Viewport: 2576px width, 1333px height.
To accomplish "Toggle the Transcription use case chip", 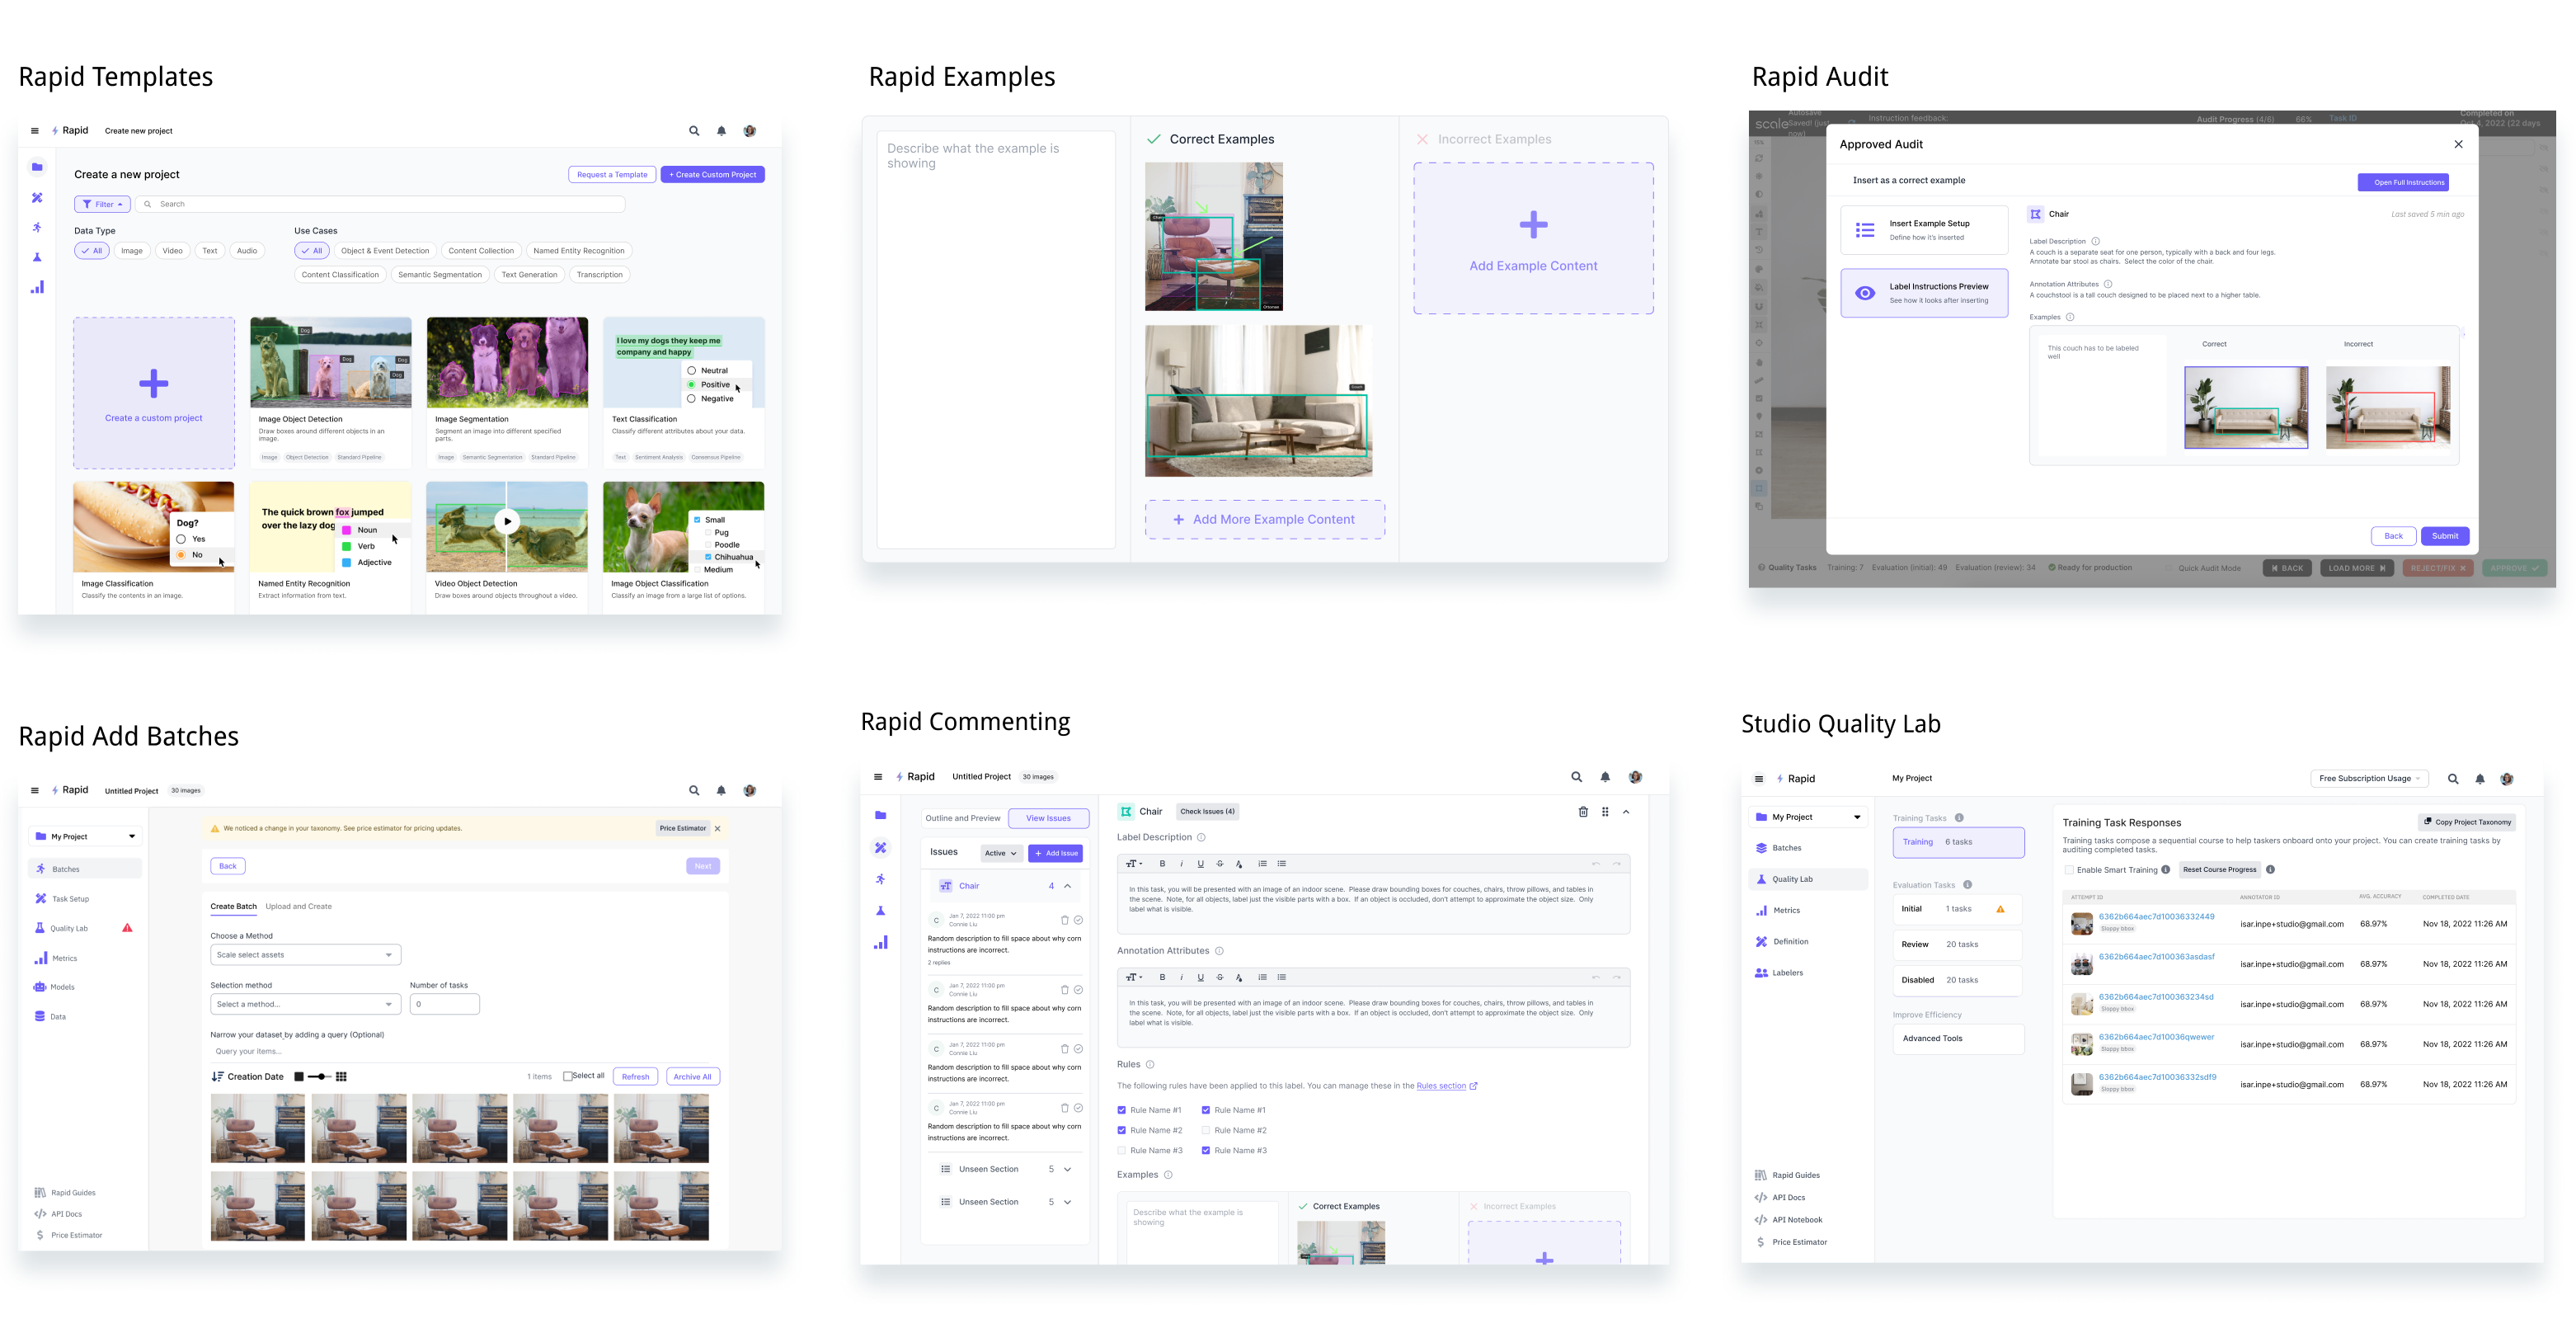I will (600, 275).
